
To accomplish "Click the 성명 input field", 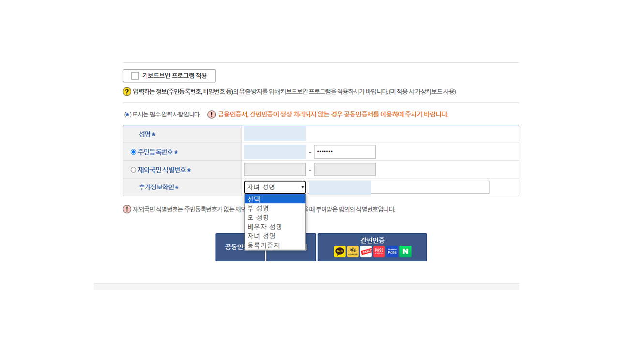I will pyautogui.click(x=274, y=133).
